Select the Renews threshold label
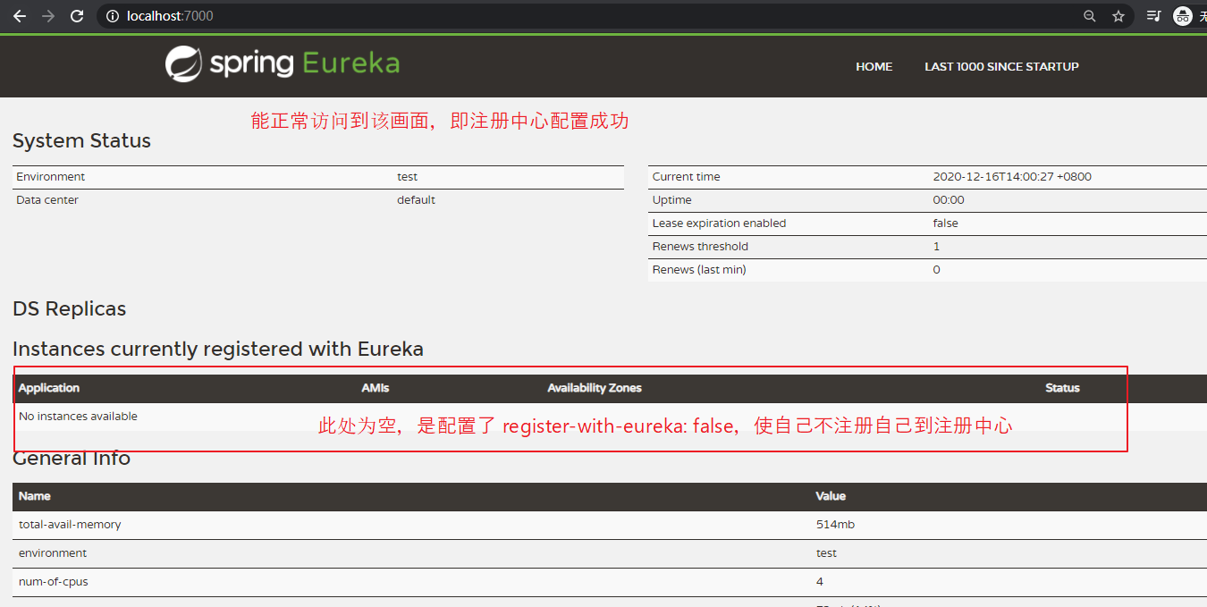This screenshot has width=1207, height=607. point(700,247)
